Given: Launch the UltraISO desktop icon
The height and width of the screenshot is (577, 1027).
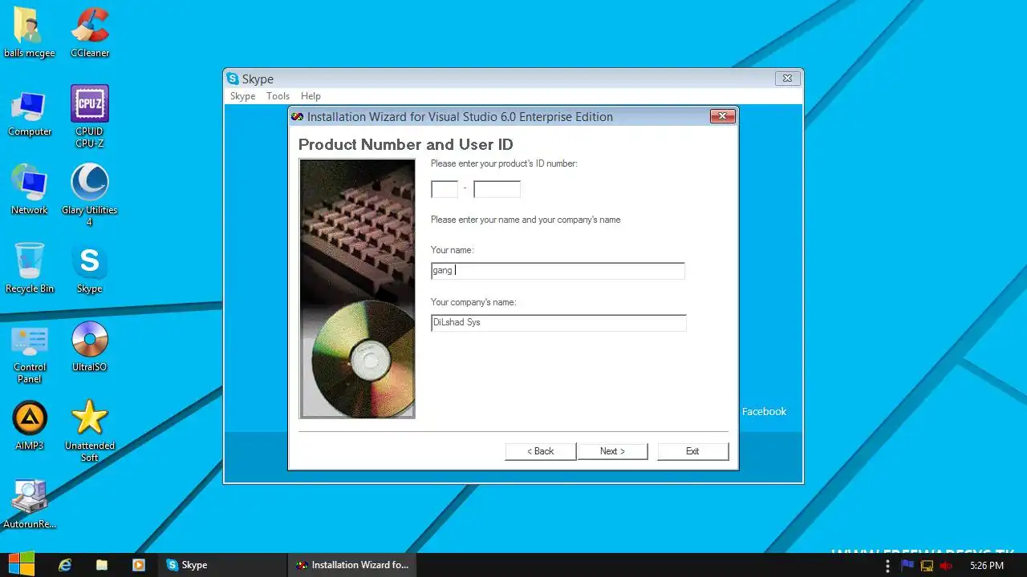Looking at the screenshot, I should point(89,346).
